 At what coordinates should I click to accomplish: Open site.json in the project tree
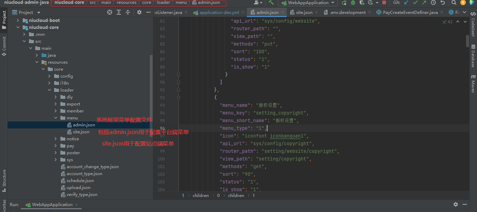pos(81,132)
